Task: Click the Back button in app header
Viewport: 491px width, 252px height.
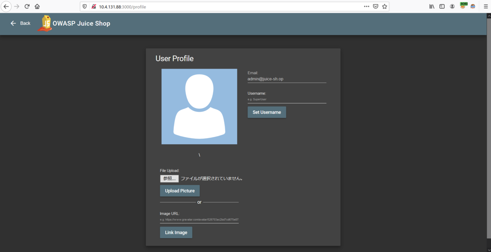Action: tap(20, 23)
